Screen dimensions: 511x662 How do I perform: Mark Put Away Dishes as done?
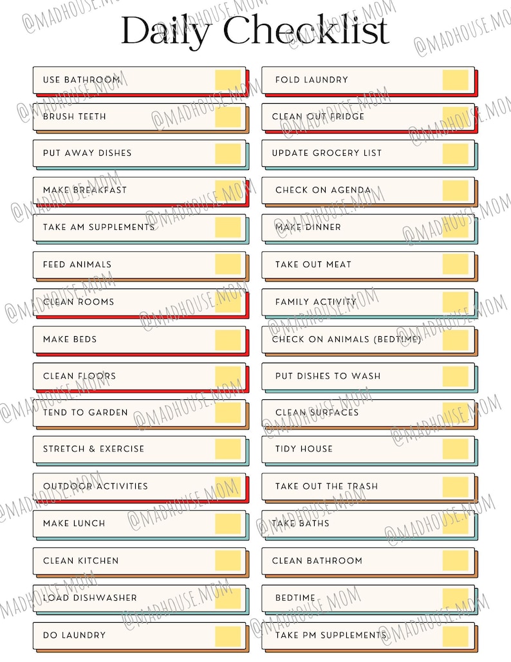coord(228,154)
